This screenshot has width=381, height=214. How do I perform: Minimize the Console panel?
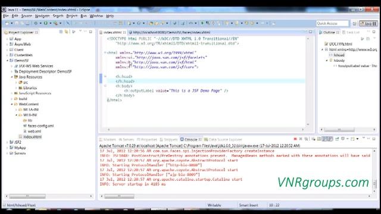(x=368, y=139)
